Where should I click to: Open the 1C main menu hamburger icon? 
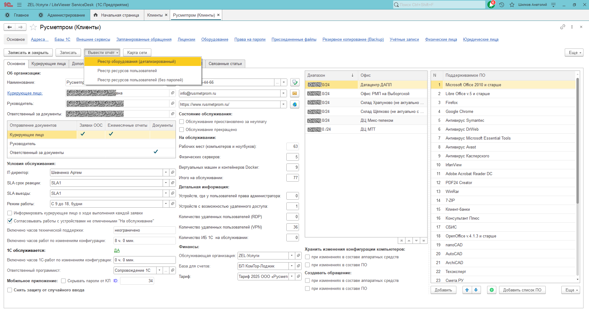[19, 5]
